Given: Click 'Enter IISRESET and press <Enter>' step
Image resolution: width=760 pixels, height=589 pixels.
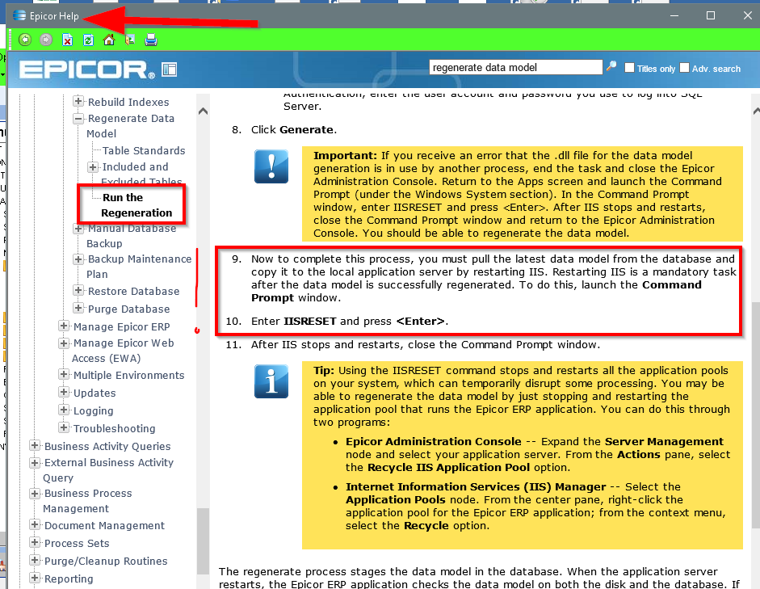Looking at the screenshot, I should coord(350,322).
